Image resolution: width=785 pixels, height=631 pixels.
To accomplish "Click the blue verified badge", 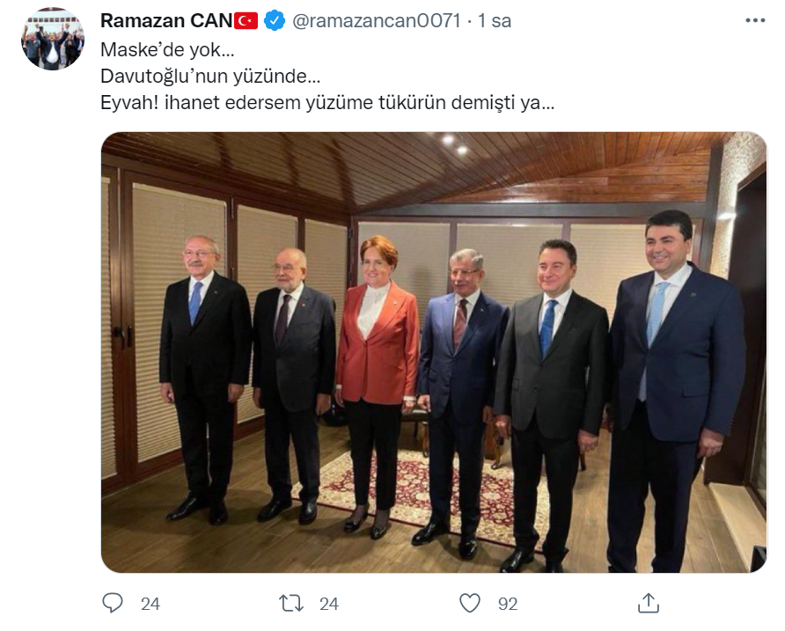I will pyautogui.click(x=275, y=20).
